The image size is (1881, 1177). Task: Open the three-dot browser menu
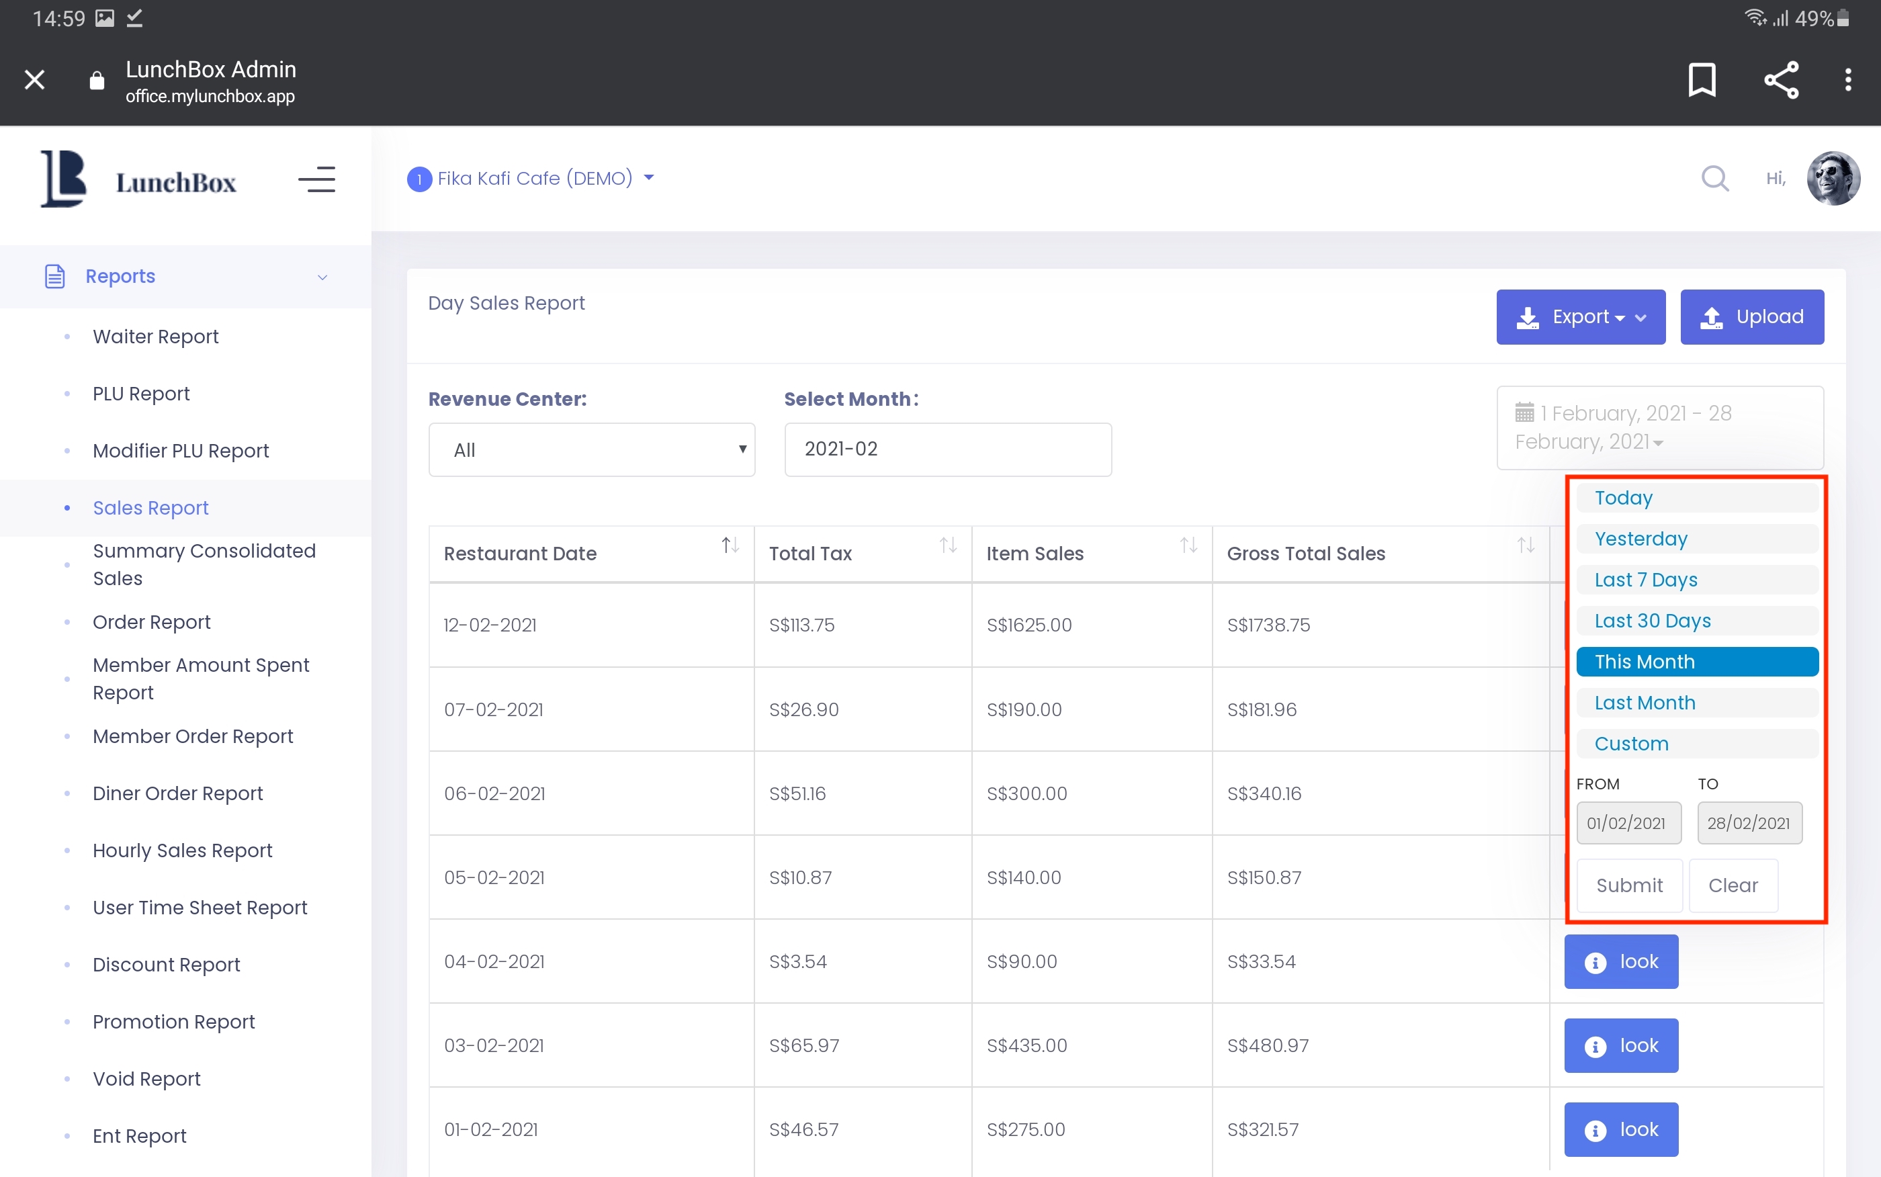[1848, 79]
